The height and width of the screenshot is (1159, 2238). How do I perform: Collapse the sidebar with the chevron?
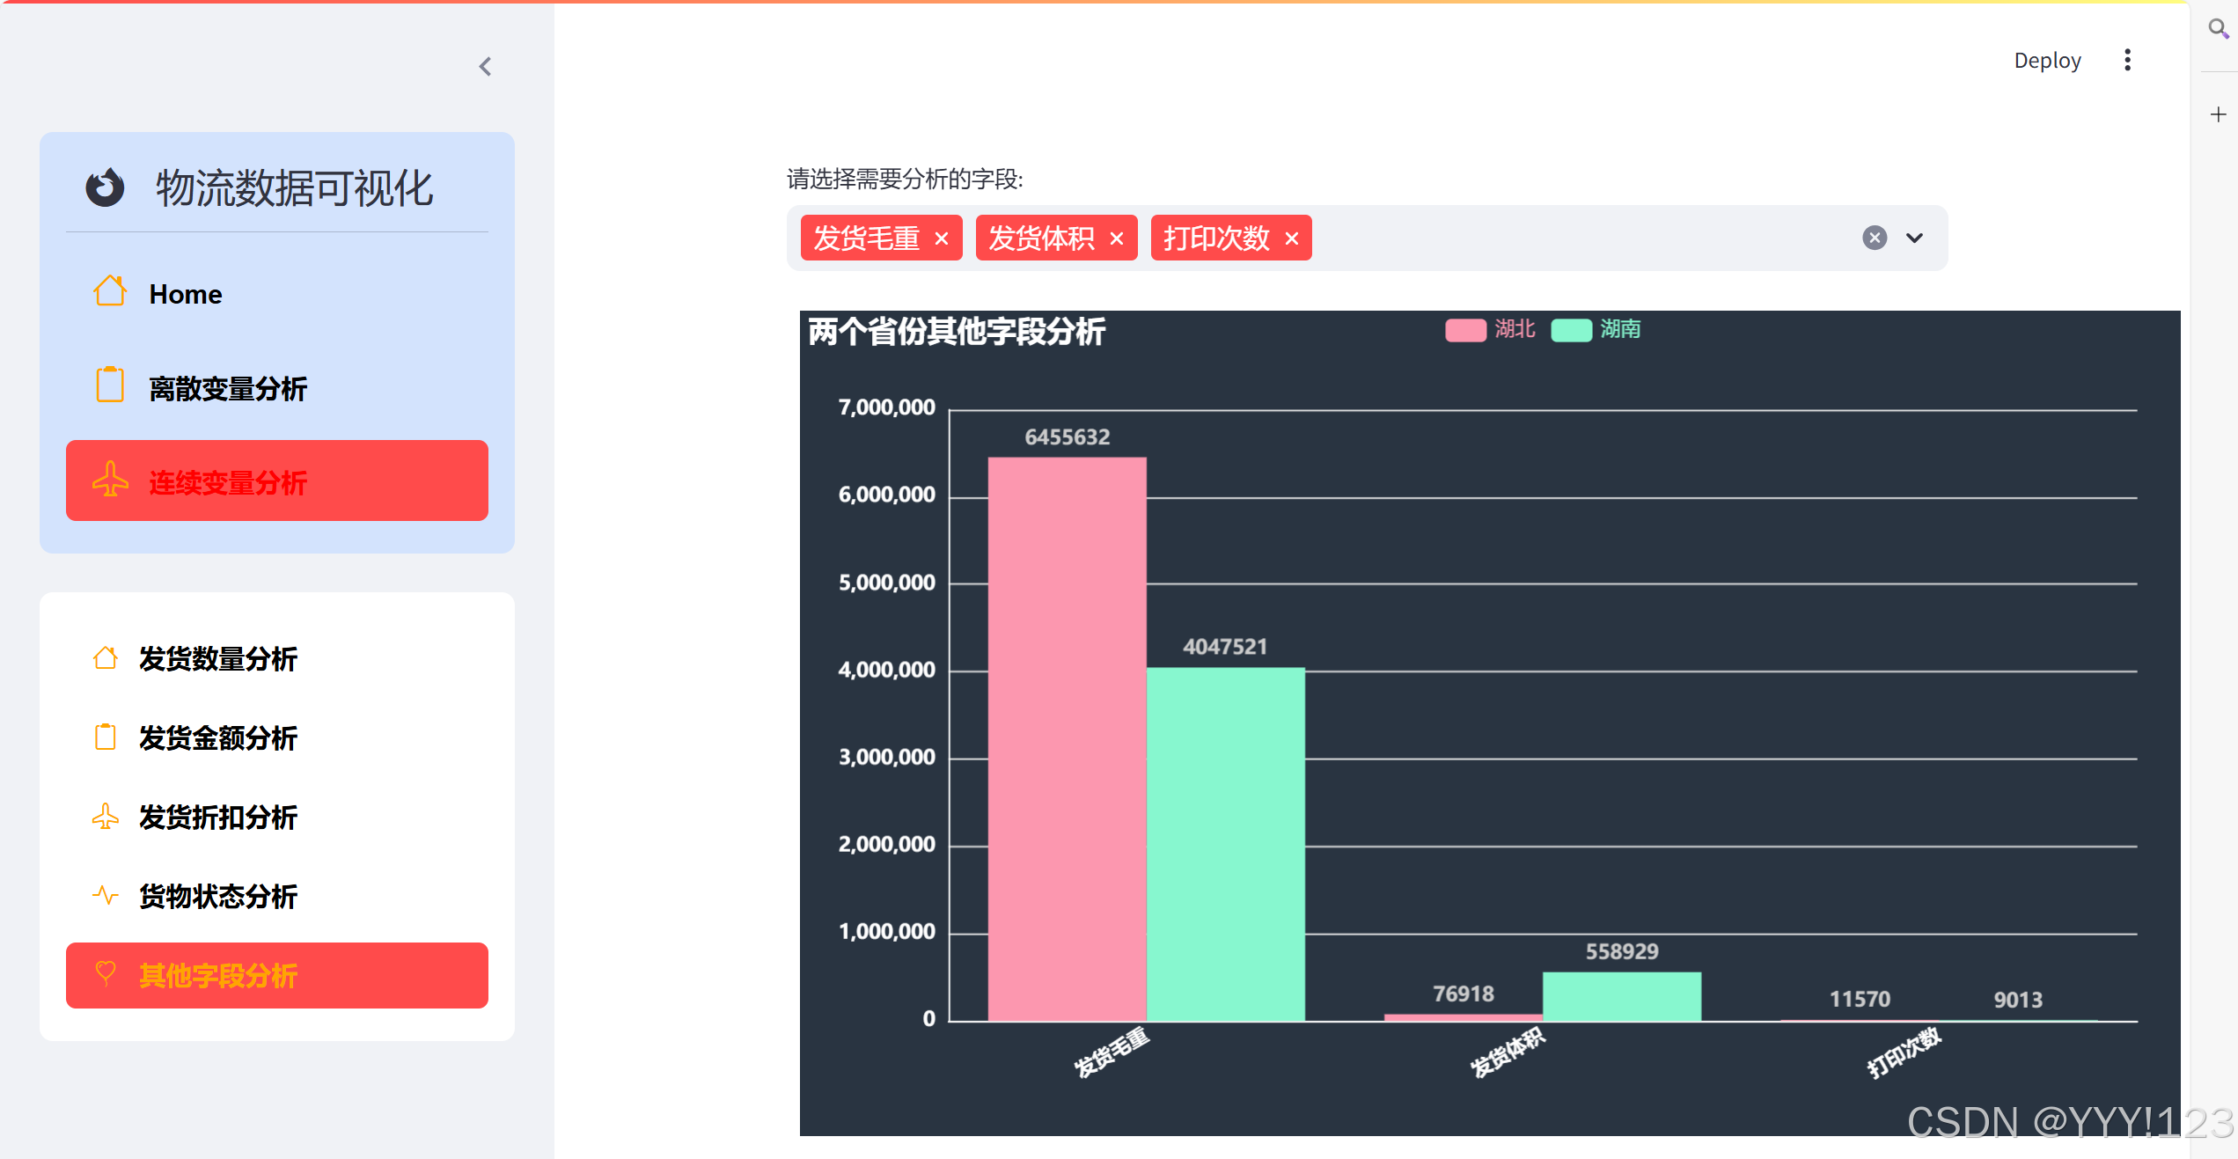485,67
